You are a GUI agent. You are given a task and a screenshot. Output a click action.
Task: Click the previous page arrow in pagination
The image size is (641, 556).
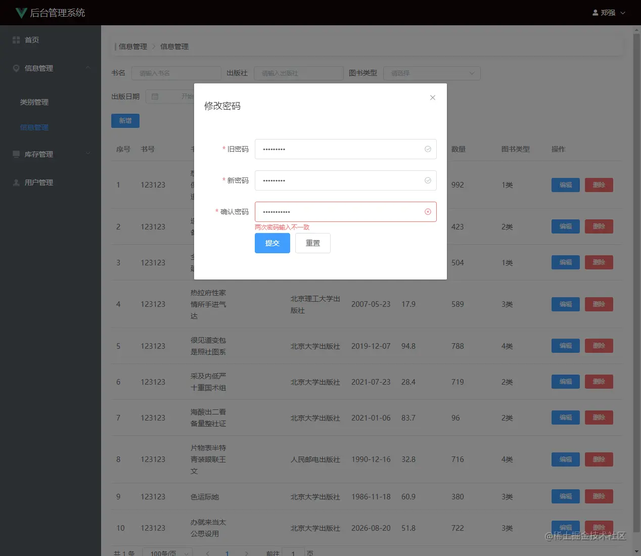coord(208,553)
